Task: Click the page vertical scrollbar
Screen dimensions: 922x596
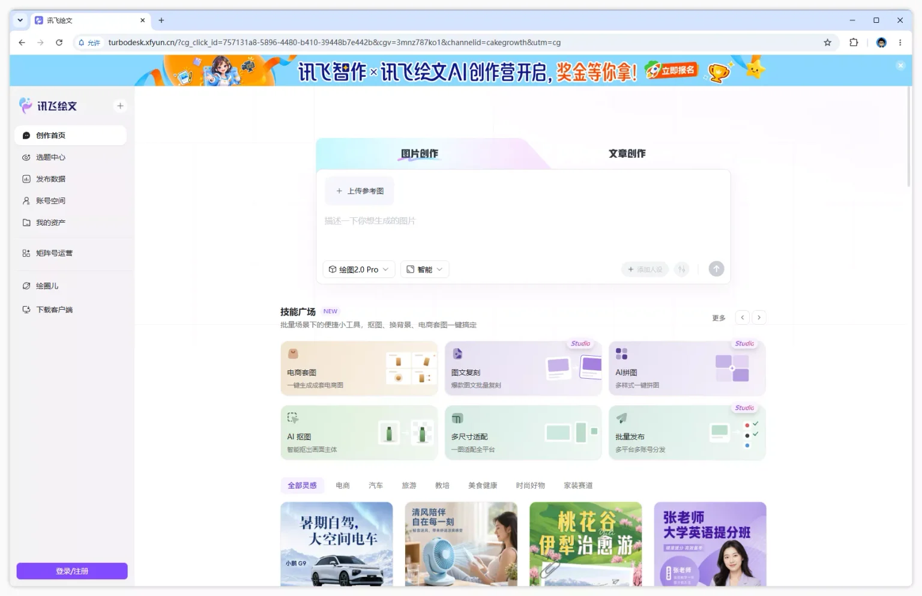Action: 909,137
